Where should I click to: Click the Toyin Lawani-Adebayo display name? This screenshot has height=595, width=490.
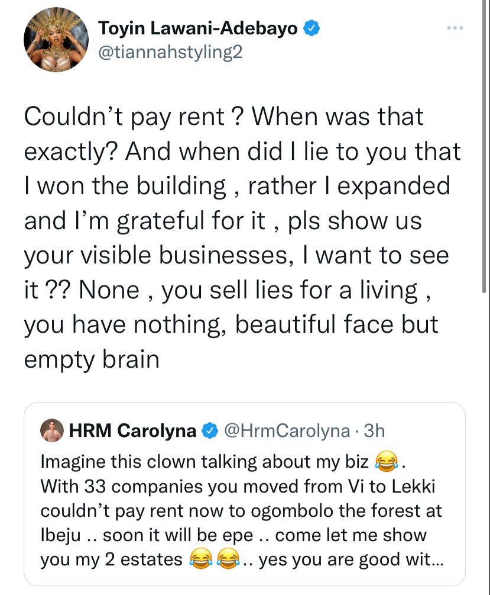(x=198, y=28)
